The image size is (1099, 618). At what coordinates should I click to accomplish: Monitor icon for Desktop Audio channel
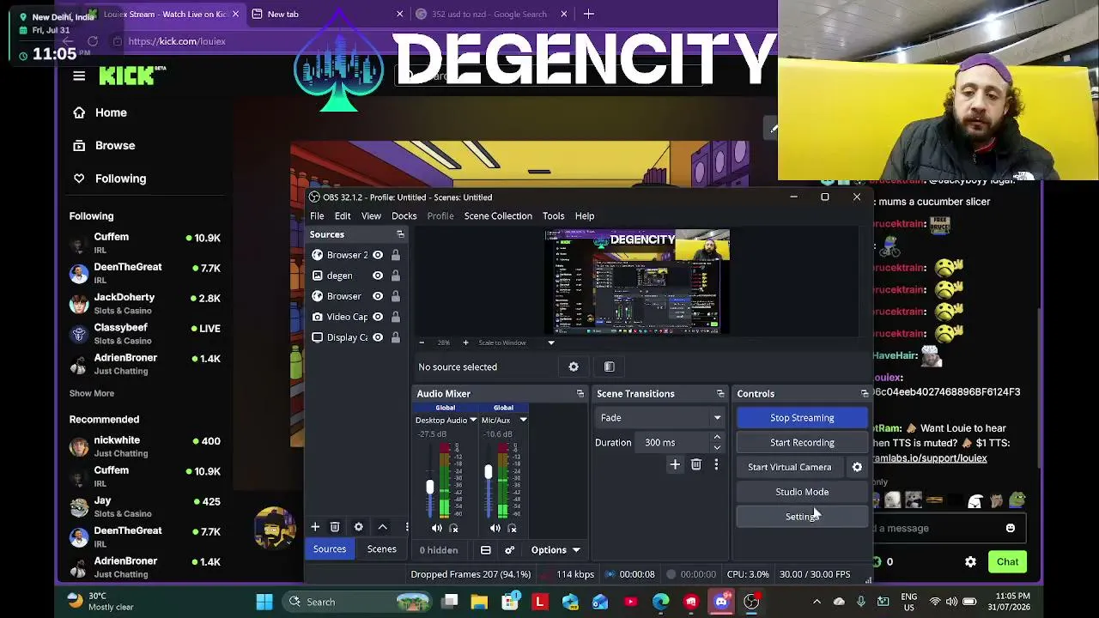[x=454, y=529]
